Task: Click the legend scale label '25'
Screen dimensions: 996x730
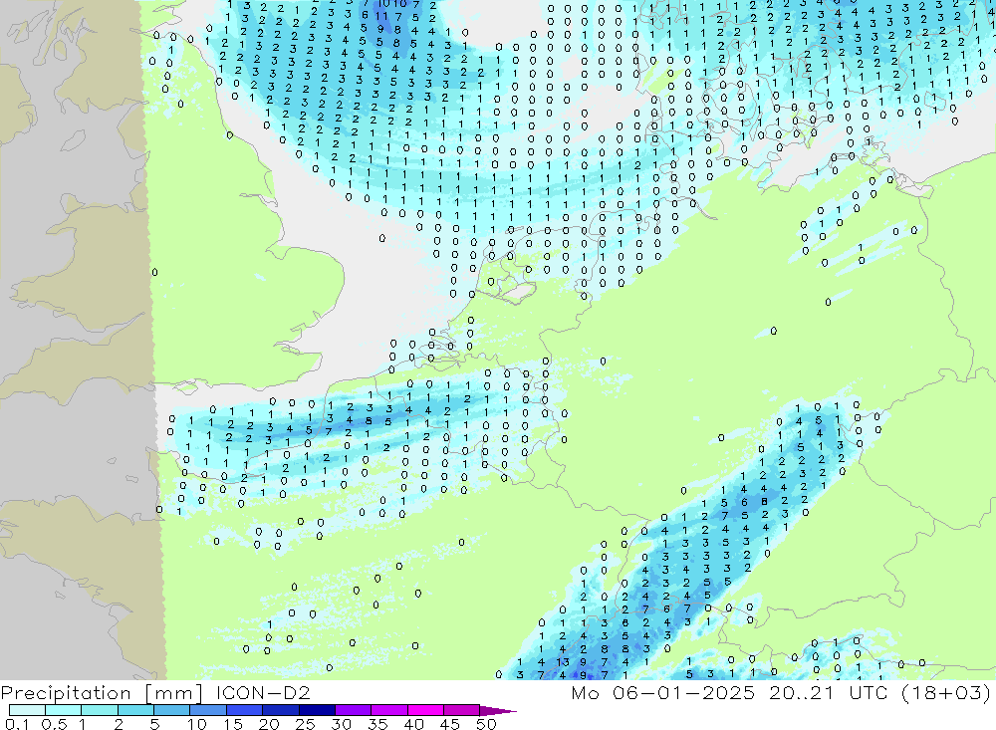Action: coord(305,724)
